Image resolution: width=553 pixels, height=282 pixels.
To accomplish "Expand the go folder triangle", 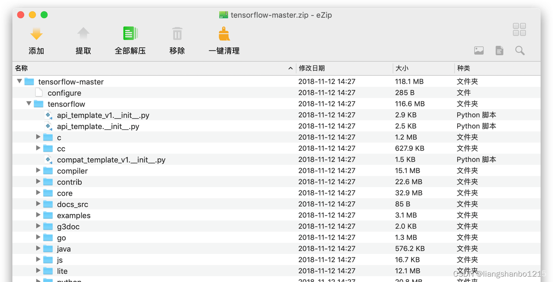I will (x=38, y=237).
